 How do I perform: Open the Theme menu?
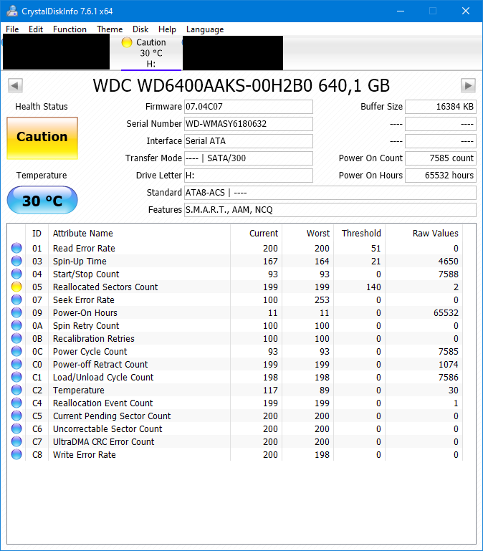coord(110,29)
